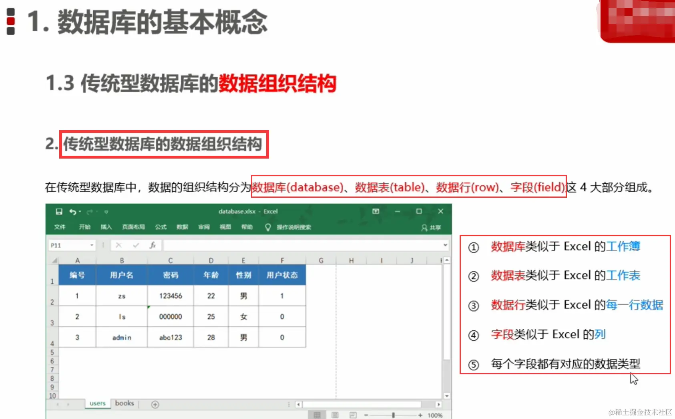Viewport: 675px width, 419px height.
Task: Minimize the Excel window
Action: tap(397, 211)
